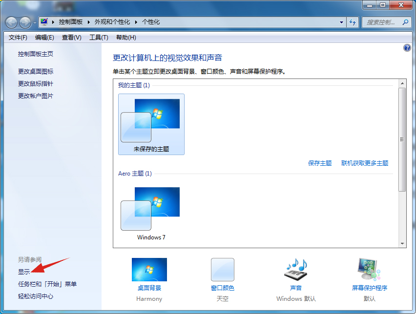Maximize the 个性化 window
The image size is (416, 314).
coord(383,5)
